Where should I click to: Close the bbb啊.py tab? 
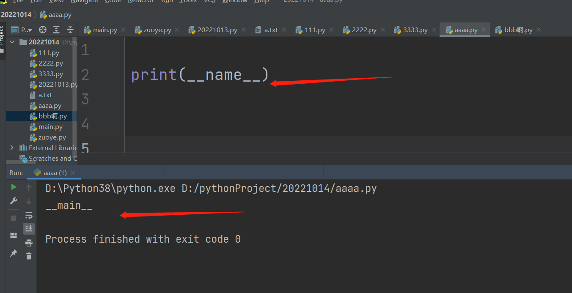pyautogui.click(x=539, y=30)
